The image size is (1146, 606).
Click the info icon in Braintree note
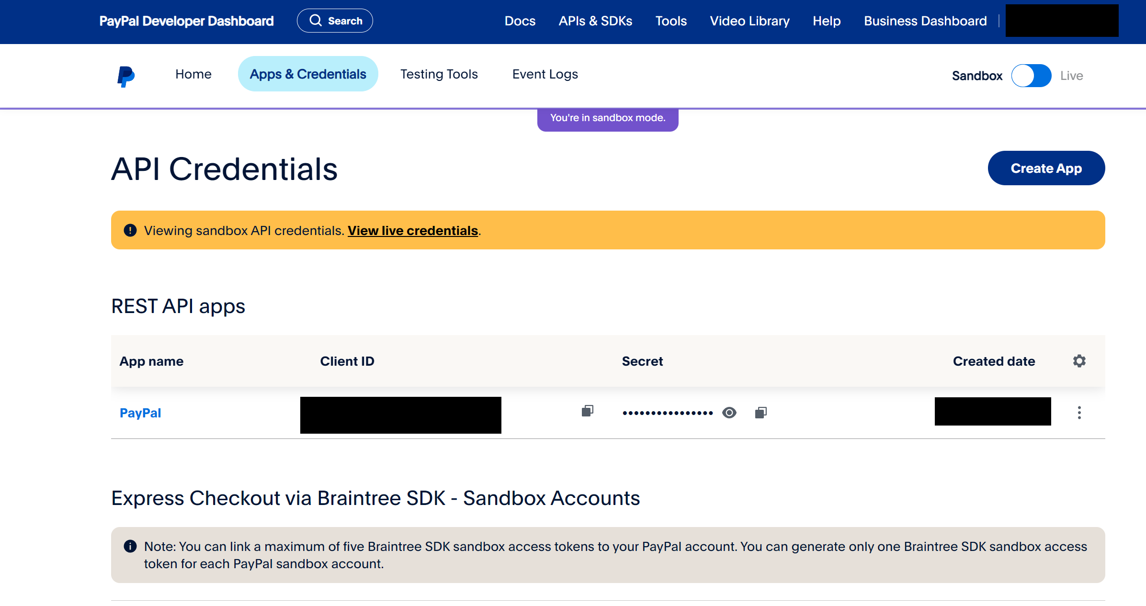point(130,546)
